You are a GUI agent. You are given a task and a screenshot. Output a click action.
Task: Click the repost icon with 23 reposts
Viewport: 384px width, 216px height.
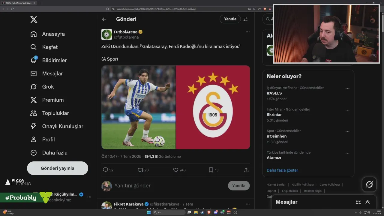[x=140, y=170]
